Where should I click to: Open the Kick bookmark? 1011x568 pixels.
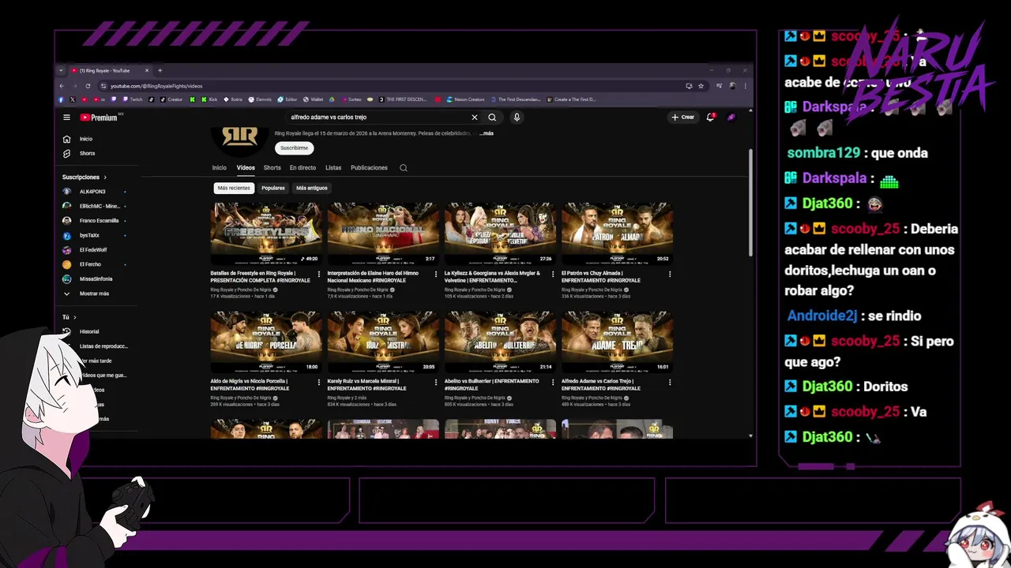210,99
